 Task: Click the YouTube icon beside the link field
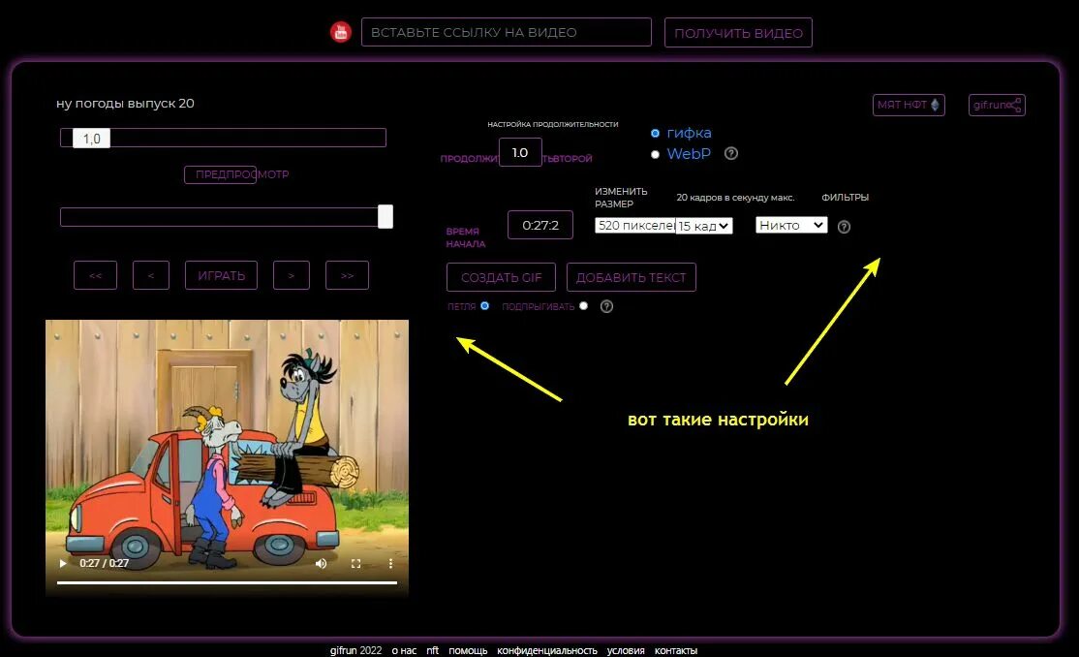340,31
